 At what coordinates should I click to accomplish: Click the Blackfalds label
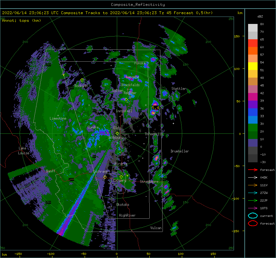(x=130, y=85)
